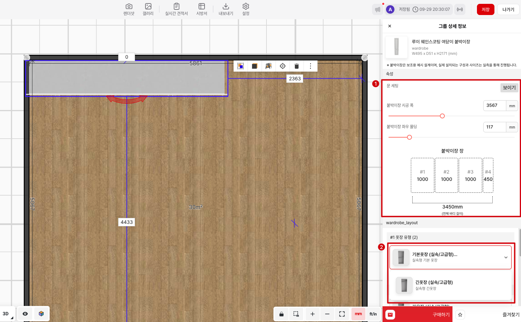The width and height of the screenshot is (521, 322).
Task: Open three-dot more options in floating toolbar
Action: pos(310,66)
